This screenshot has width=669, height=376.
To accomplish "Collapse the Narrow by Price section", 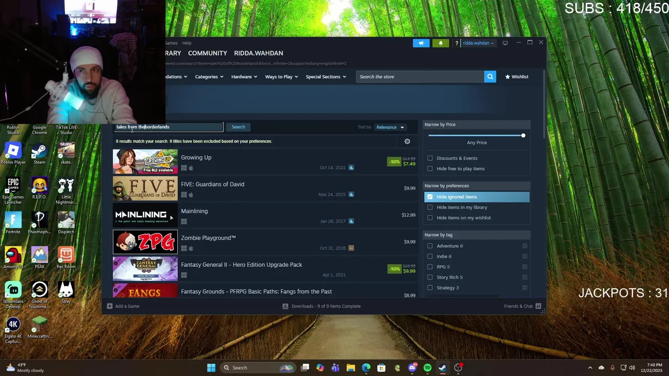I will [x=477, y=124].
